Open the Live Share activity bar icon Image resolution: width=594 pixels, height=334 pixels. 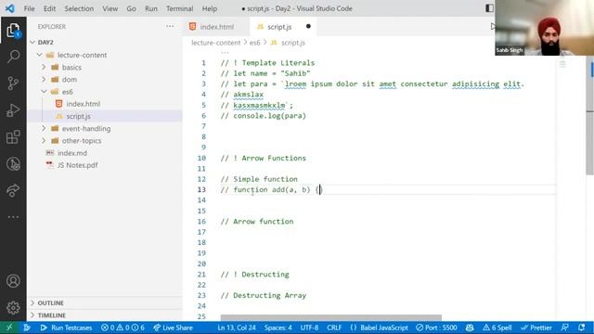tap(13, 190)
